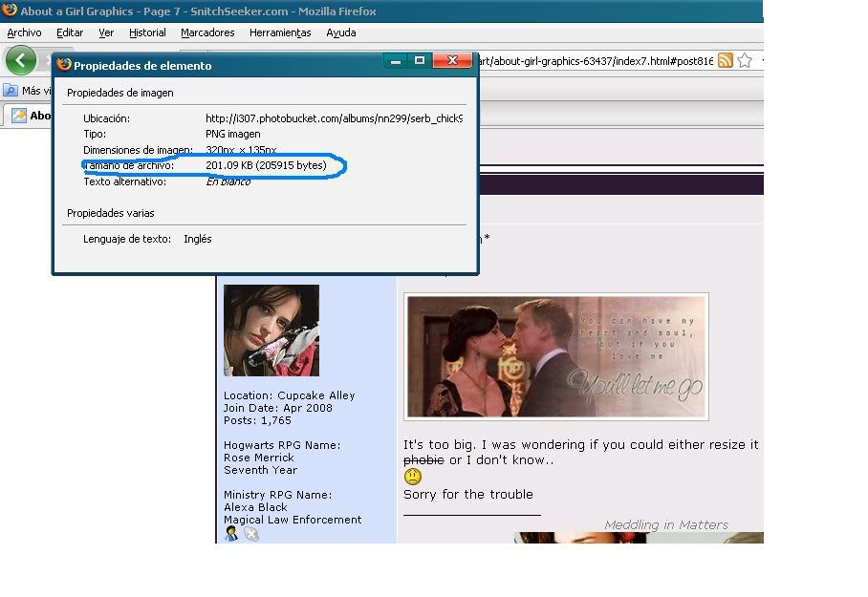Open the Herramientas menu

point(280,32)
